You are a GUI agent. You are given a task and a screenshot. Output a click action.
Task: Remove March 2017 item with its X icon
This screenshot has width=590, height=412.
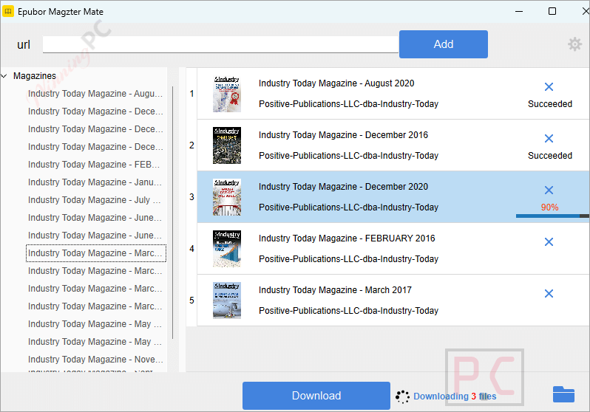(x=549, y=294)
